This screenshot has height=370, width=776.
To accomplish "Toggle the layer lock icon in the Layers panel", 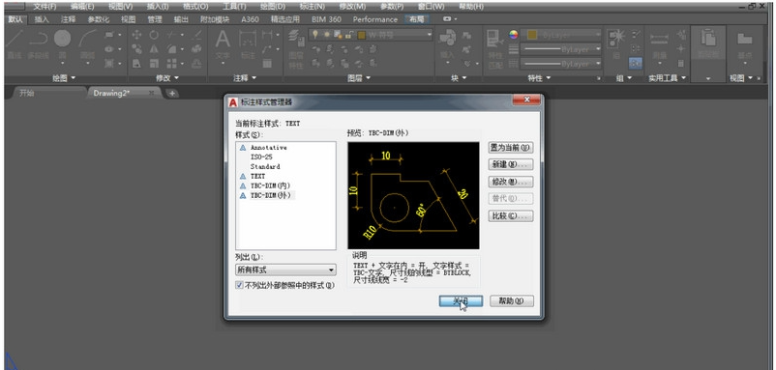I will pyautogui.click(x=349, y=35).
